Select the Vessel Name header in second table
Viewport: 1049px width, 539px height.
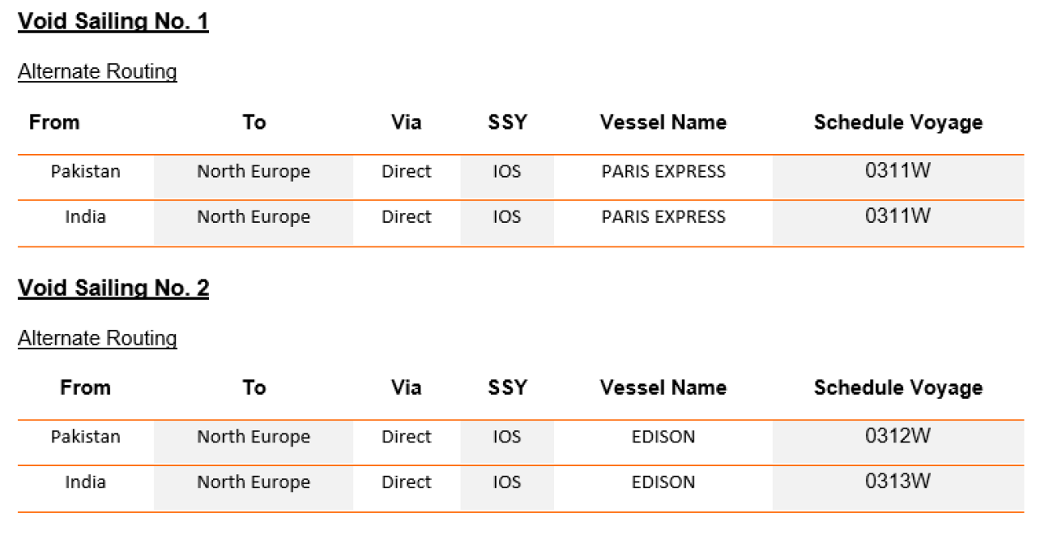663,387
